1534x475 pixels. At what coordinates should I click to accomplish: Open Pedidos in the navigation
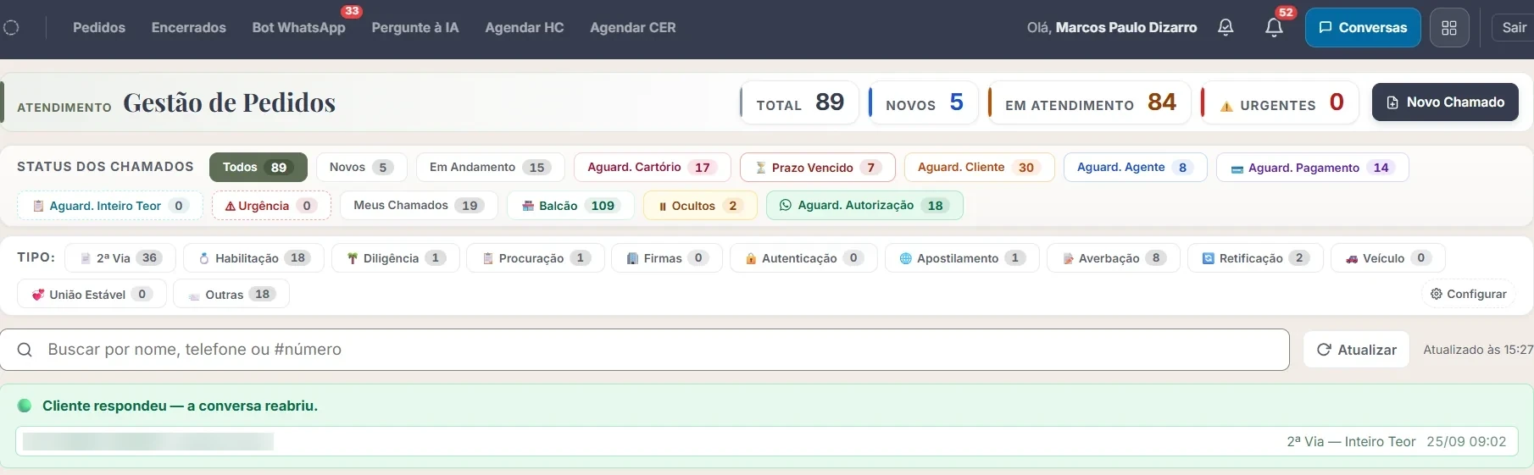99,27
